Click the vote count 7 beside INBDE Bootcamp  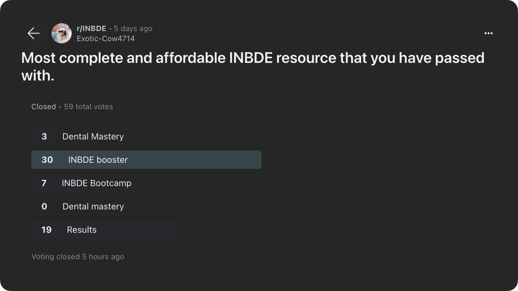tap(44, 183)
